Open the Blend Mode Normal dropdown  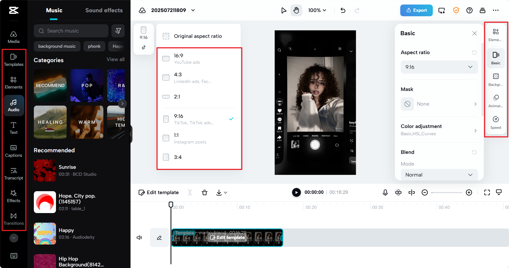click(439, 175)
